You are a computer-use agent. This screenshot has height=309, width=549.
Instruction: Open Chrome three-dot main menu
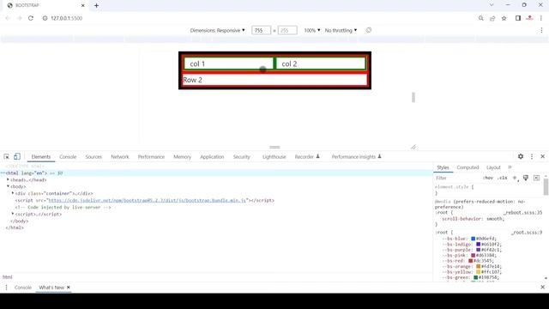541,18
